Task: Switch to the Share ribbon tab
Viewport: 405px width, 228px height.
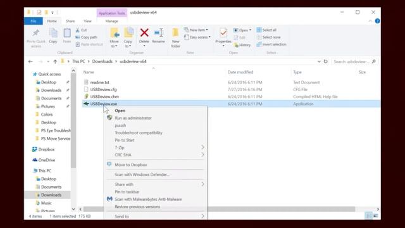Action: coord(70,21)
